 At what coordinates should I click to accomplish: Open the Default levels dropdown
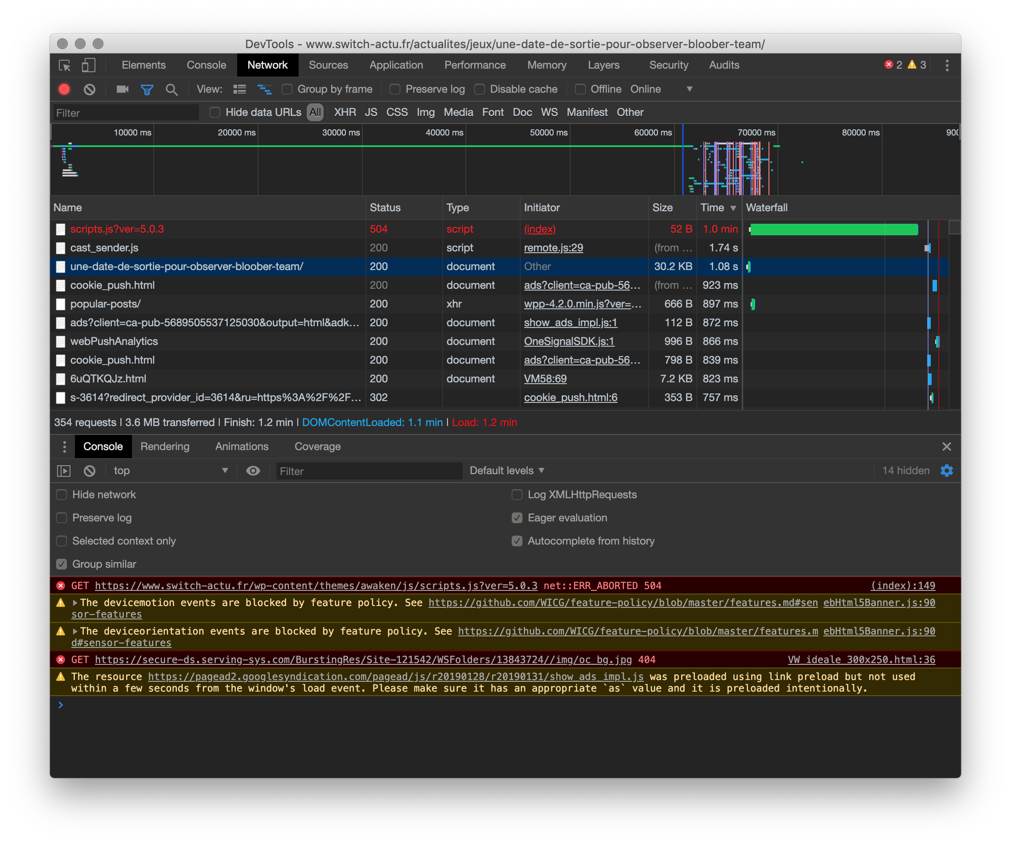(x=506, y=471)
